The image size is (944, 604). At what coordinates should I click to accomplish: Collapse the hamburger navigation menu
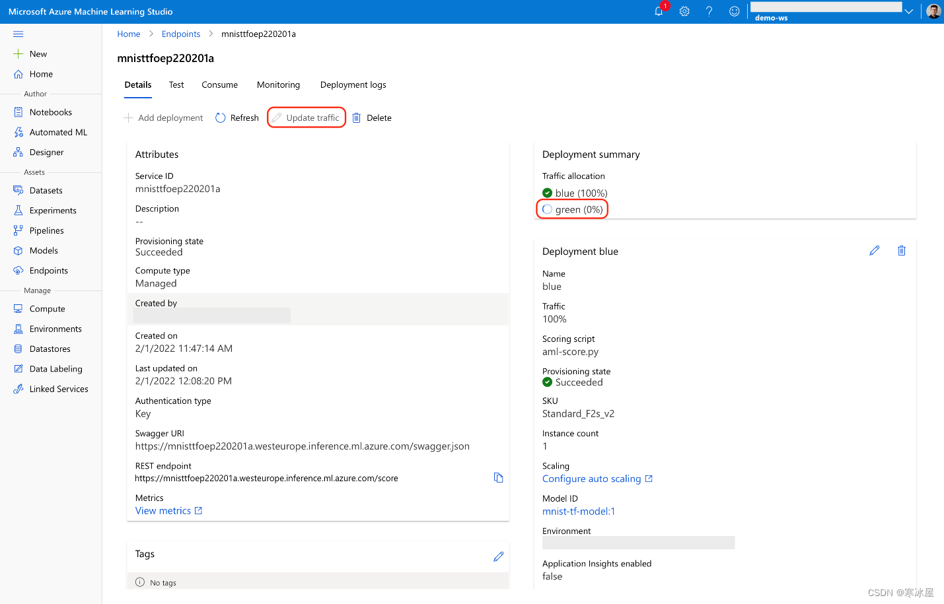(x=18, y=34)
